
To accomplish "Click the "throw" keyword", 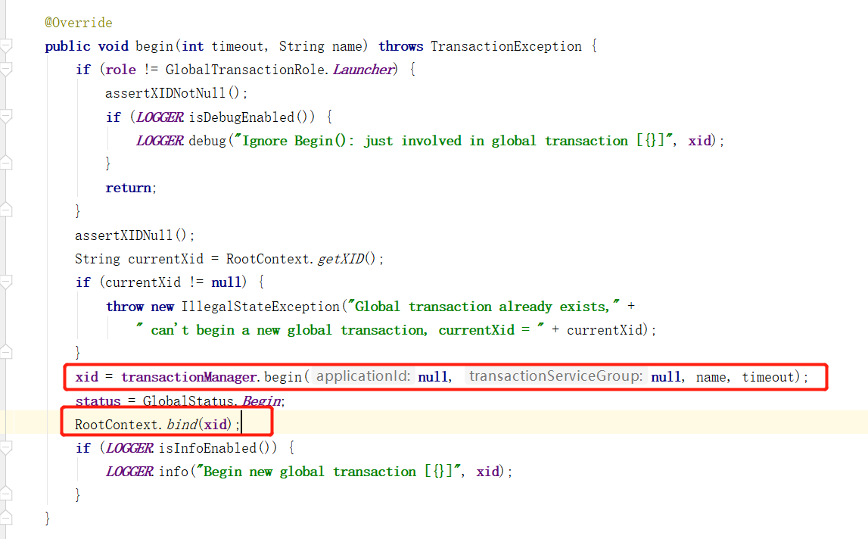I will 125,307.
